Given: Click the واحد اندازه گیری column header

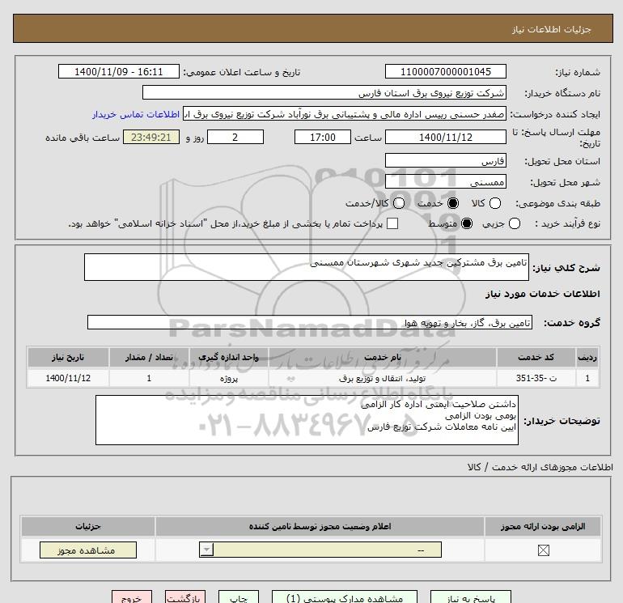Looking at the screenshot, I should [x=229, y=357].
